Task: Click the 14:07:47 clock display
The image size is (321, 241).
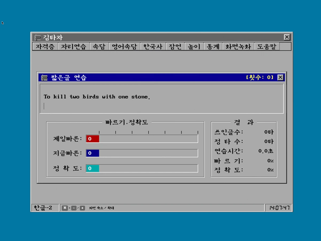Action: 279,208
